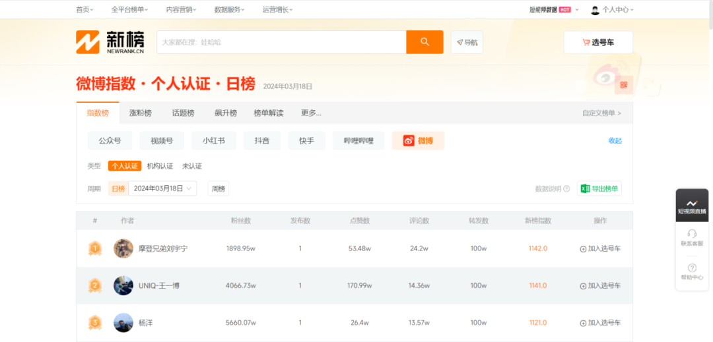Switch to 飙升榜 tab

(226, 113)
